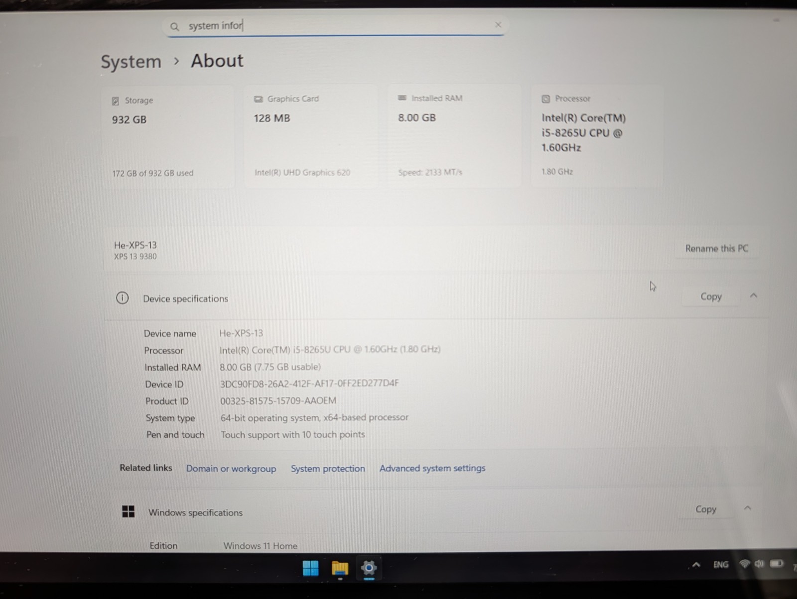Click the battery tray icon
The image size is (797, 599).
[x=777, y=564]
